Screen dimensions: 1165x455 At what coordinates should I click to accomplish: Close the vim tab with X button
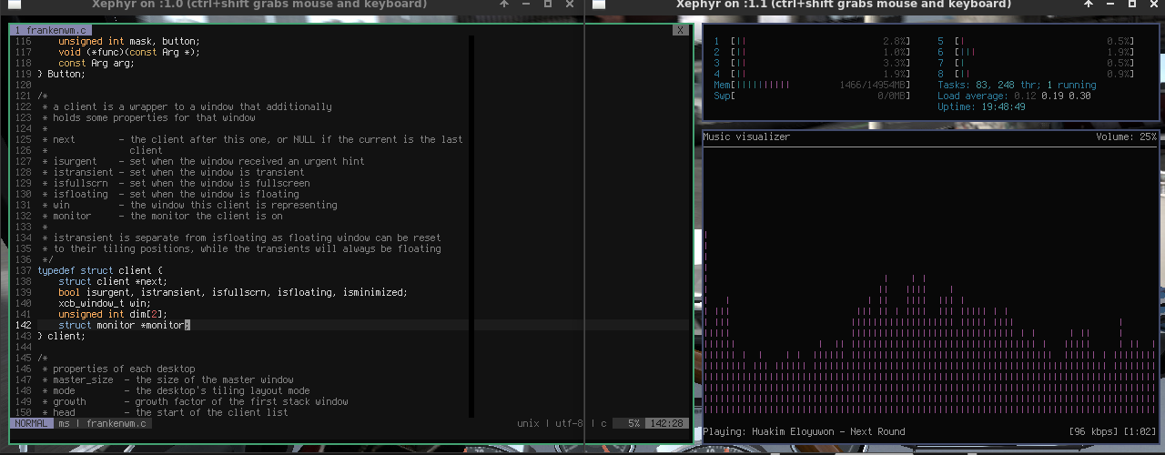pos(679,30)
